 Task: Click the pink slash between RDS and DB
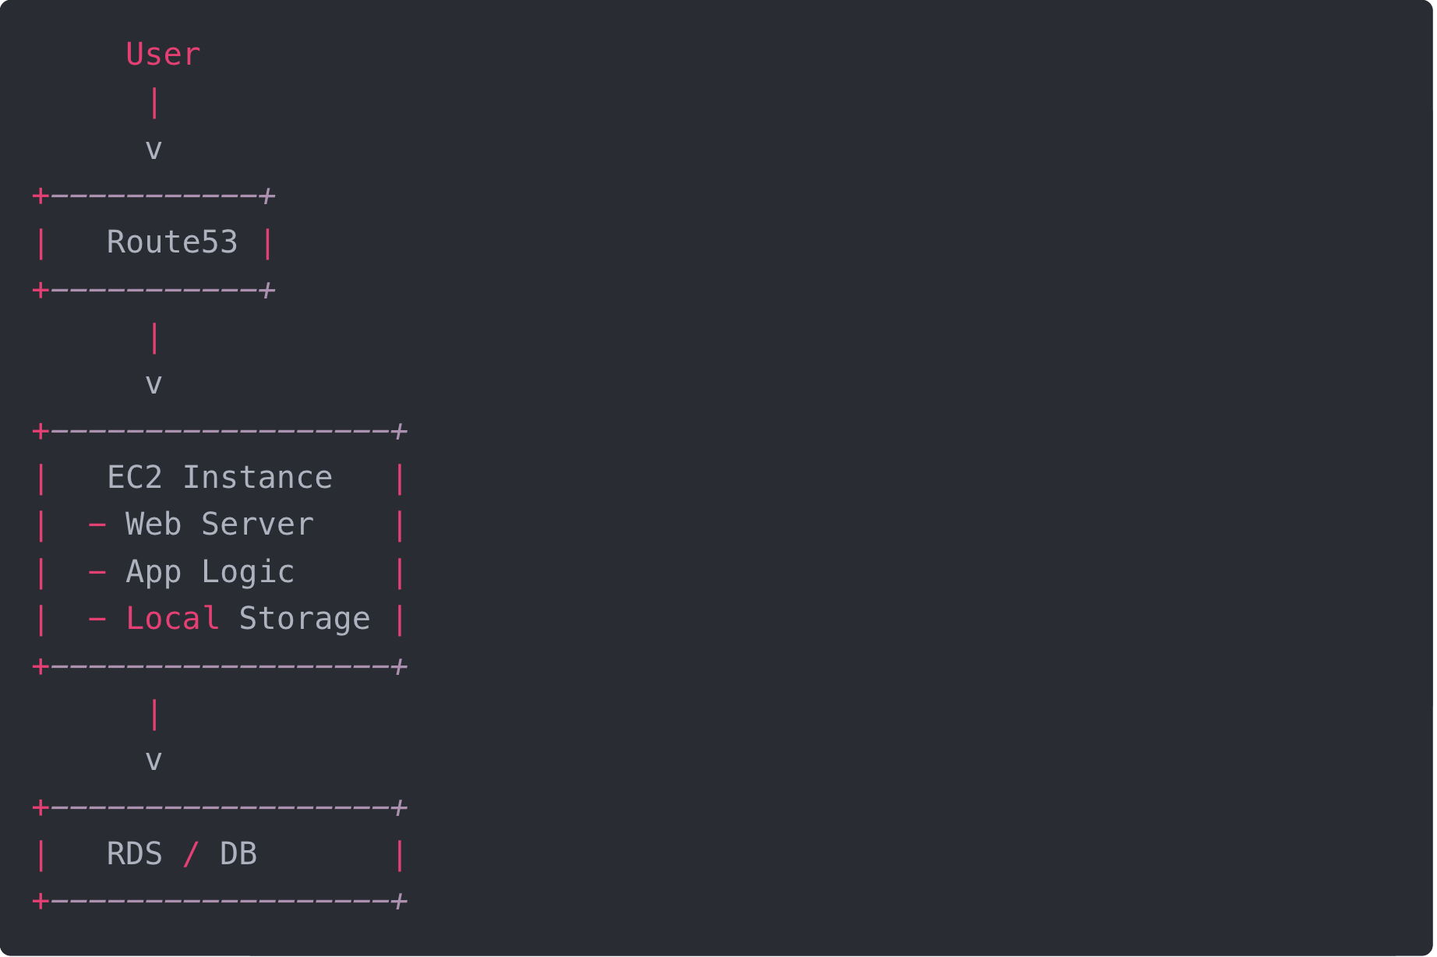(x=191, y=854)
